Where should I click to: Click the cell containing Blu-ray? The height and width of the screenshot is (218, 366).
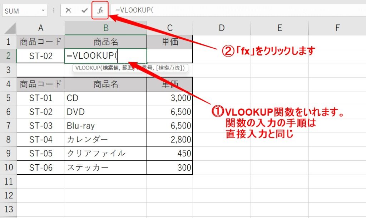tap(105, 126)
